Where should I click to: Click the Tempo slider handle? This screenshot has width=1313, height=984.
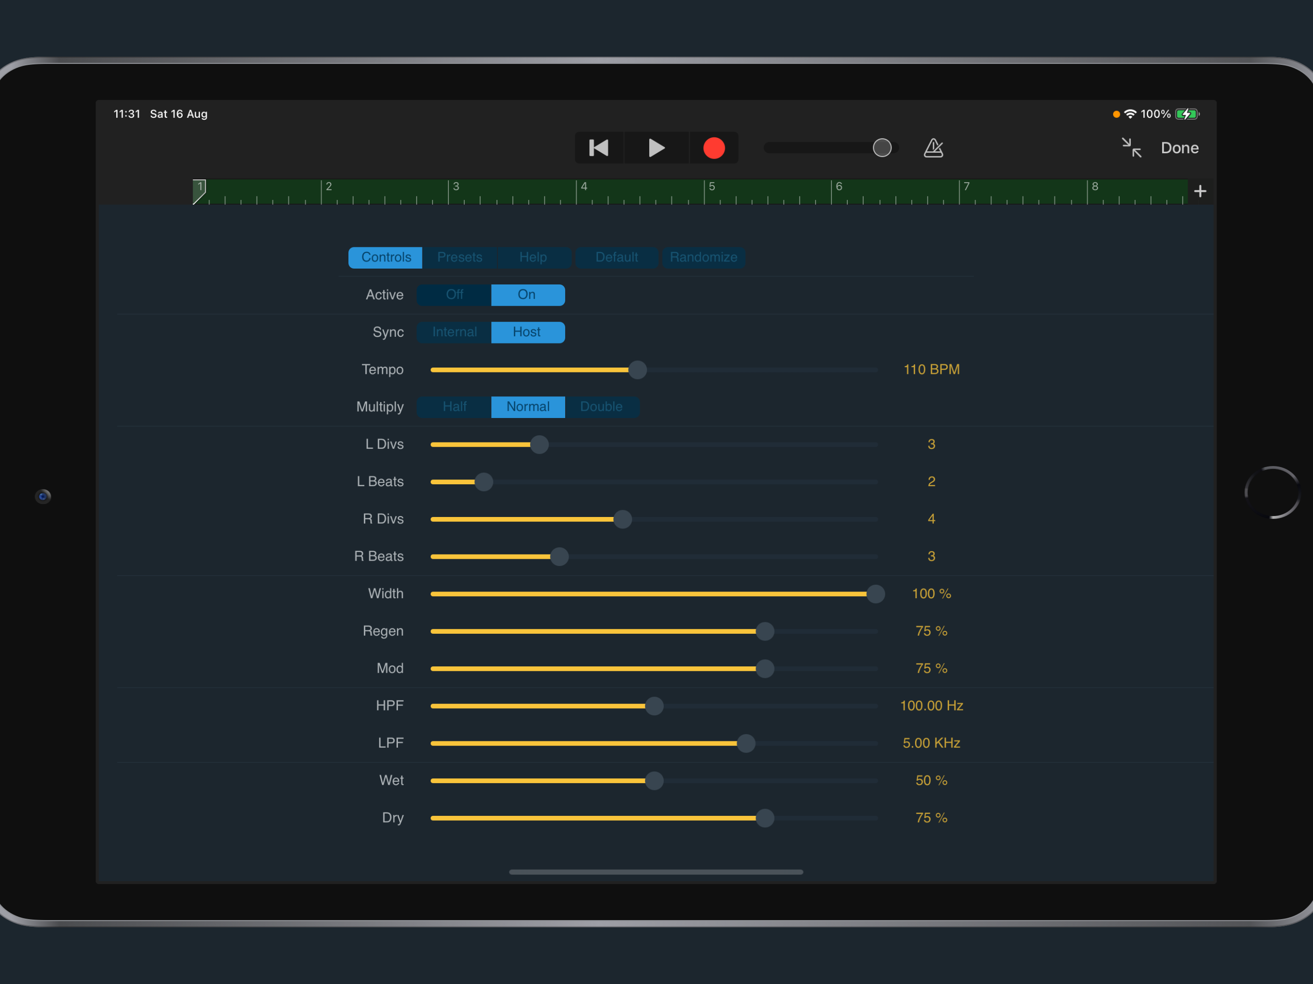click(637, 370)
